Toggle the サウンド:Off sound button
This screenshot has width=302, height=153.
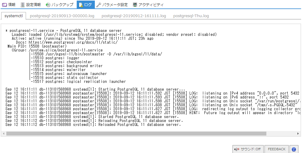(248, 149)
